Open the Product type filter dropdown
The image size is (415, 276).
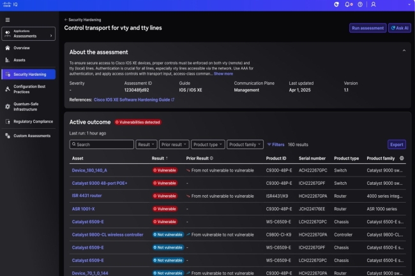click(x=208, y=145)
